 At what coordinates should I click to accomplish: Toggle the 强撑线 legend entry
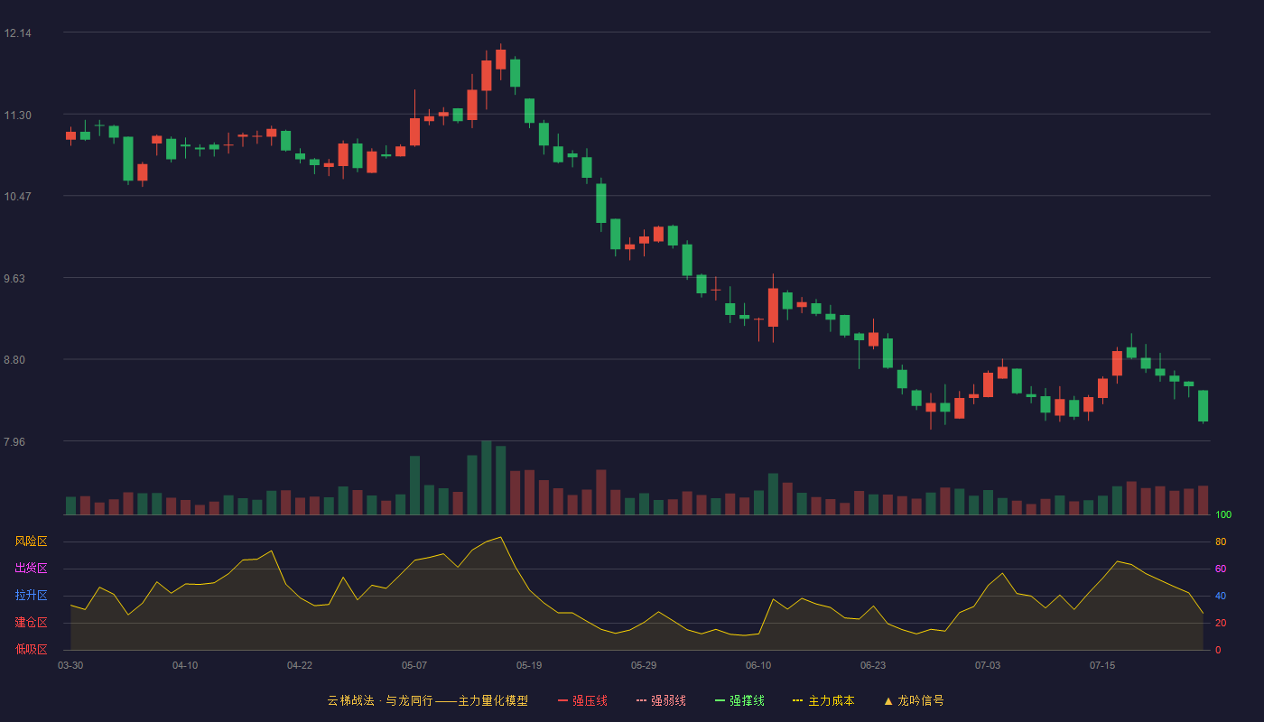coord(739,700)
